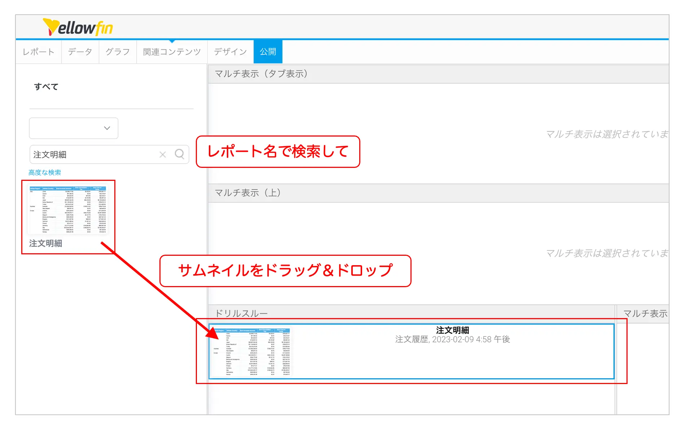The width and height of the screenshot is (686, 428).
Task: Select the 注文明細 thumbnail in search results
Action: point(68,210)
